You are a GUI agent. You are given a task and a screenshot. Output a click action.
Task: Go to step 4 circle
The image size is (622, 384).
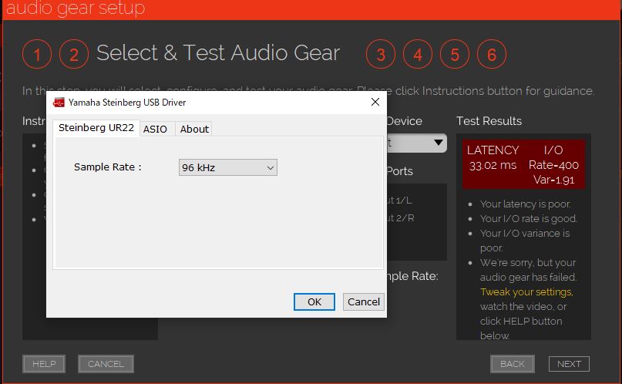click(x=418, y=55)
